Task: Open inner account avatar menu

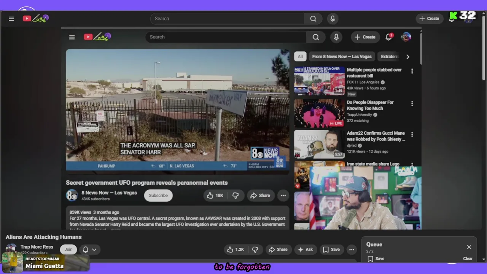Action: (406, 37)
